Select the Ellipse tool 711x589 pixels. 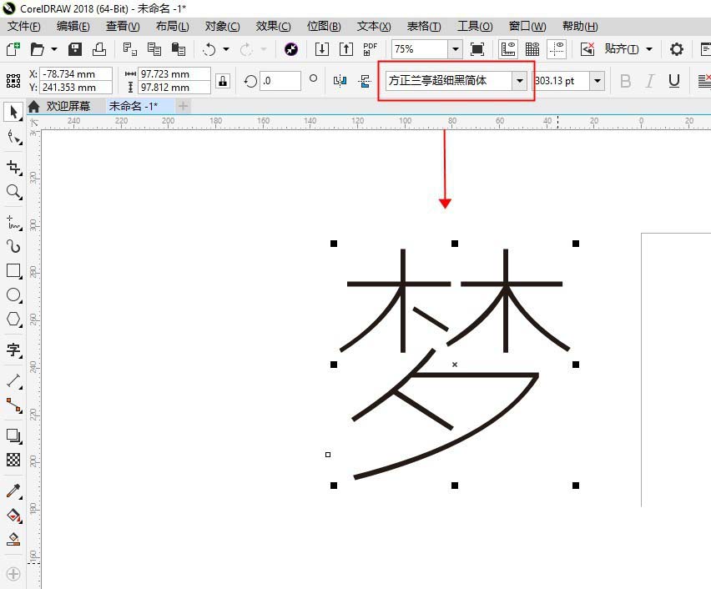pos(13,294)
